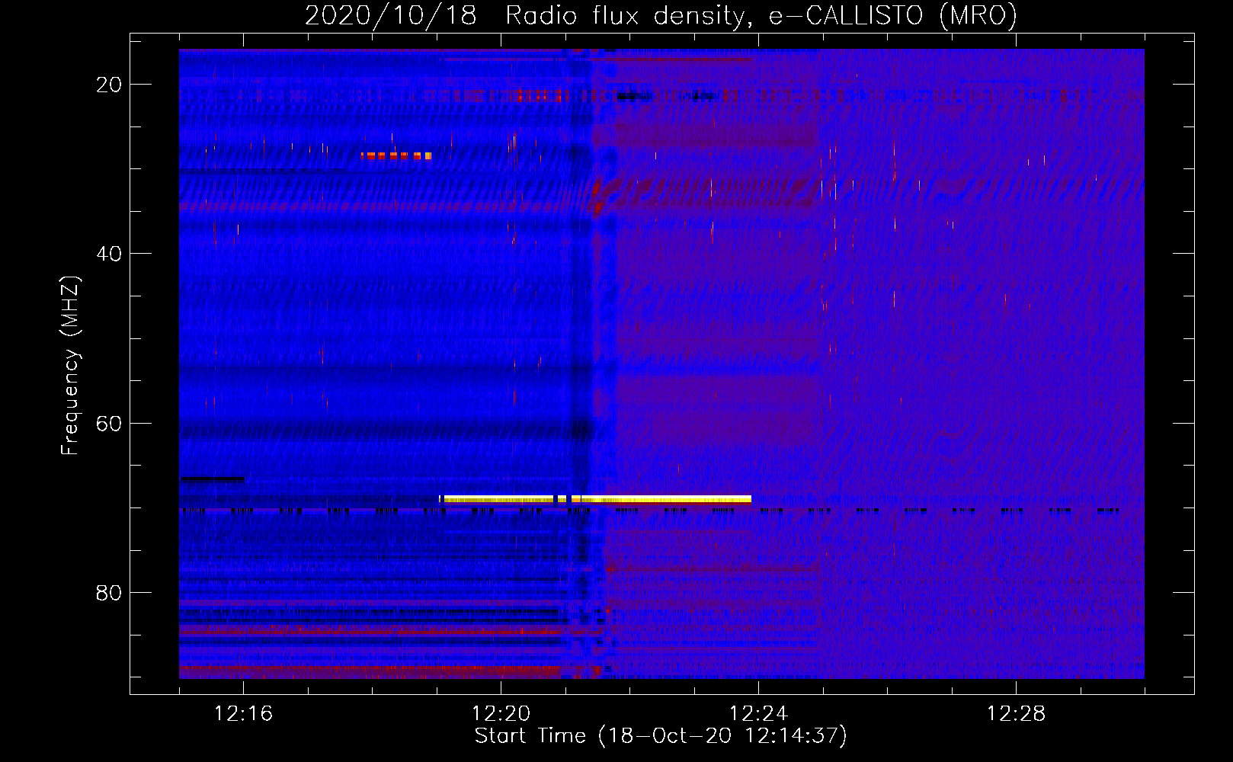Click the plot title '2020/10/18 Radio flux density, e-CALLISTO (MRO)'
This screenshot has width=1233, height=762.
click(x=661, y=15)
